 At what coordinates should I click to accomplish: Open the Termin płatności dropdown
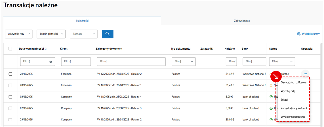pos(51,34)
